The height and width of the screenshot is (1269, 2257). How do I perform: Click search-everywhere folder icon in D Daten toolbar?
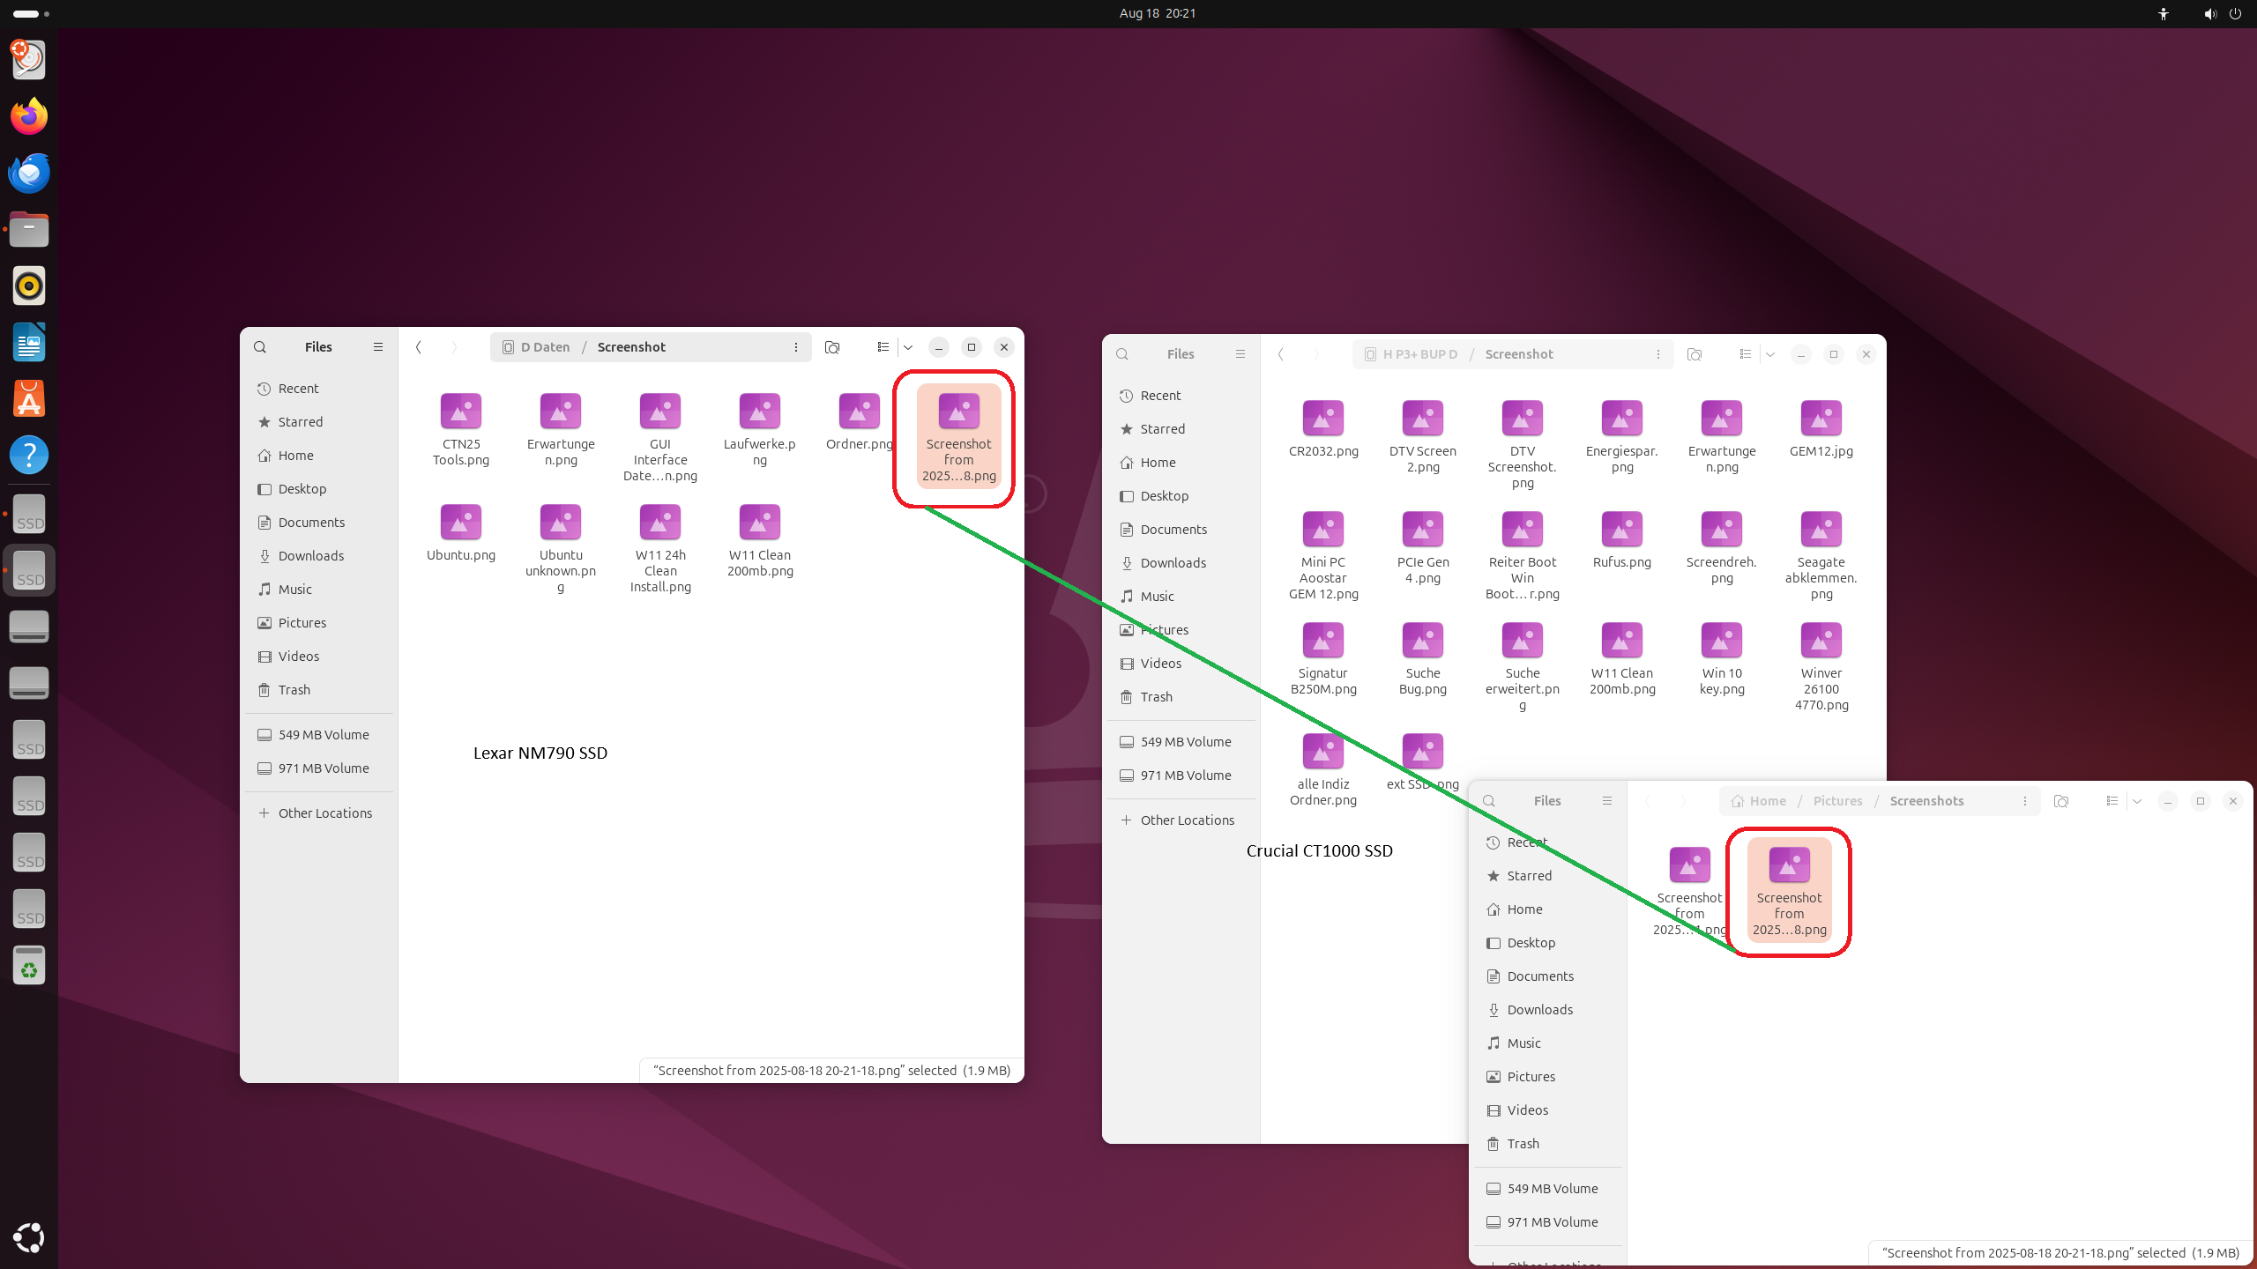click(831, 347)
